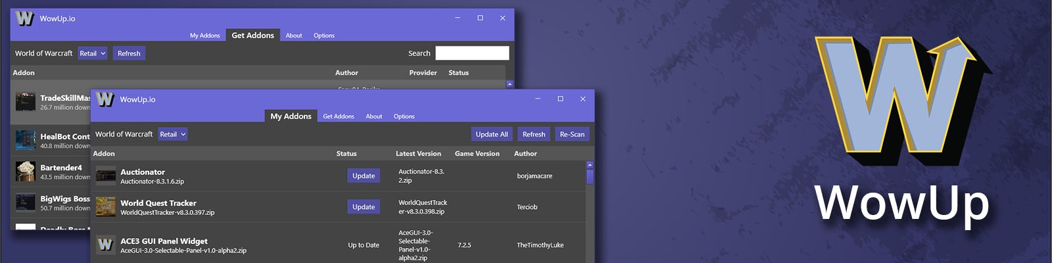Image resolution: width=1052 pixels, height=263 pixels.
Task: Open the Retail dropdown in the front window
Action: click(x=173, y=134)
